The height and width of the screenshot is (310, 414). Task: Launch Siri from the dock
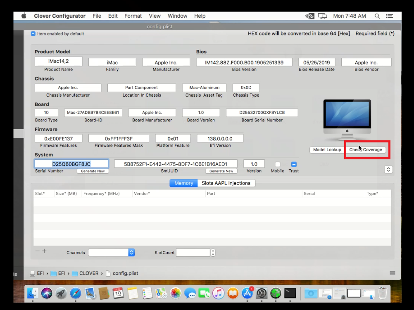coord(47,293)
